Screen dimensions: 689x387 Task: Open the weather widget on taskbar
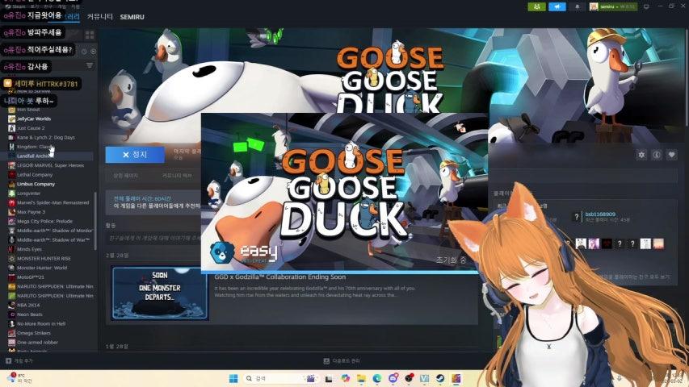click(x=19, y=378)
